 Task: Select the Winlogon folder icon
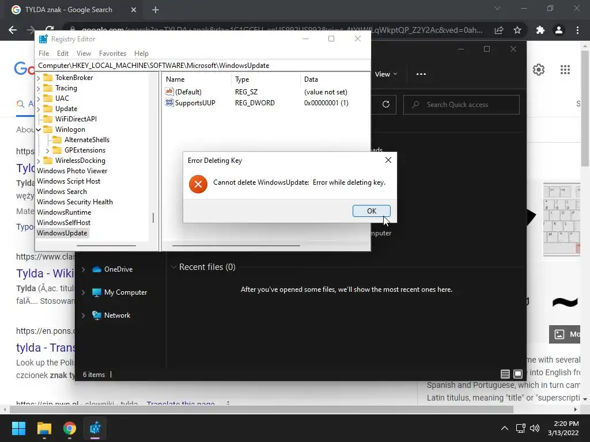tap(48, 129)
